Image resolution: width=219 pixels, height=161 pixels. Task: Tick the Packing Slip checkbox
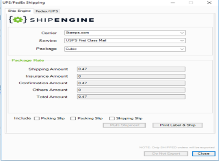click(x=73, y=119)
